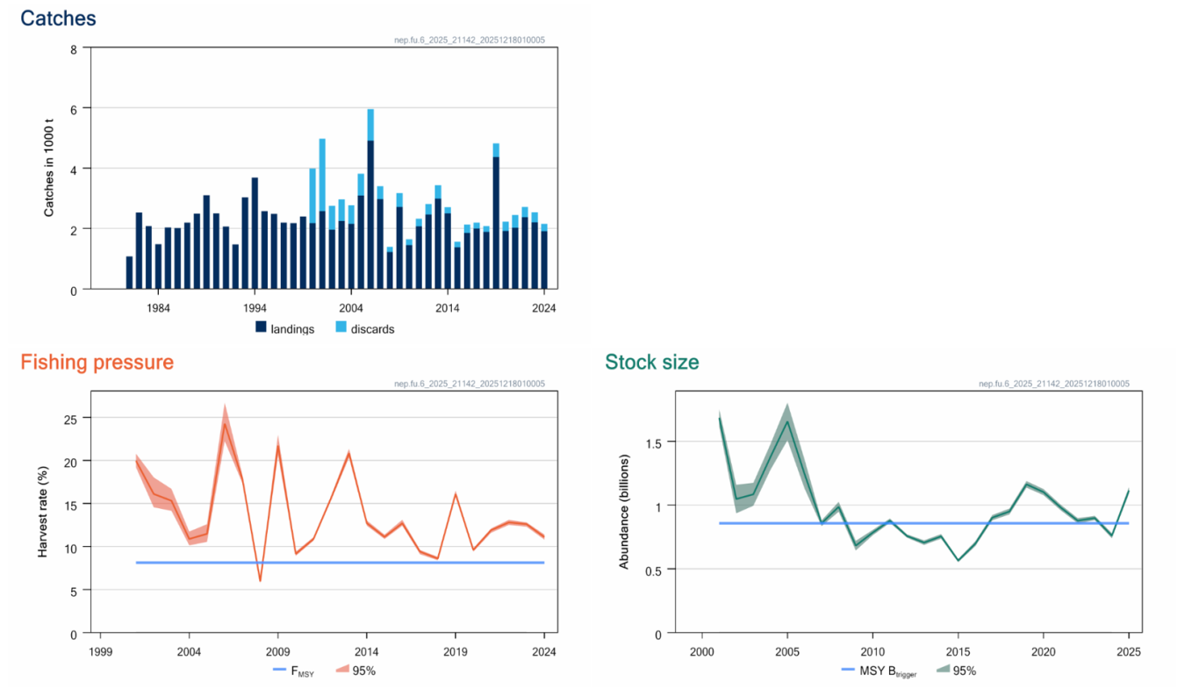The width and height of the screenshot is (1199, 696).
Task: Click the light blue discards legend swatch
Action: (341, 327)
